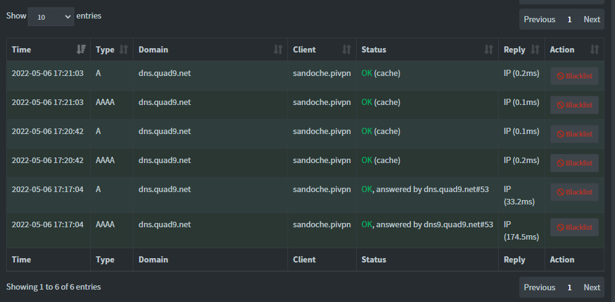Click the Status header label at top
This screenshot has height=302, width=615.
(373, 50)
